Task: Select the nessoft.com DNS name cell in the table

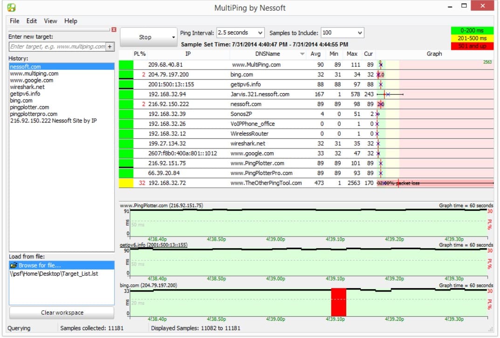Action: click(x=246, y=104)
